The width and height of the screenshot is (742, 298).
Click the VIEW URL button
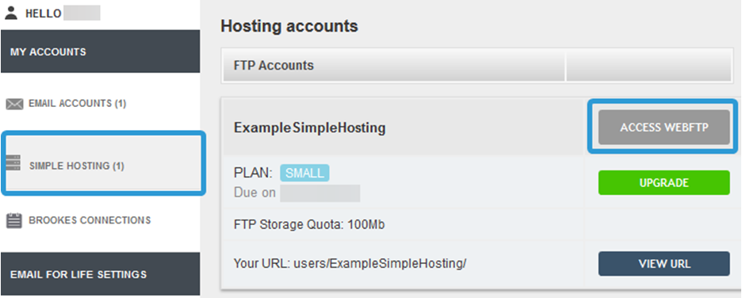click(x=664, y=263)
